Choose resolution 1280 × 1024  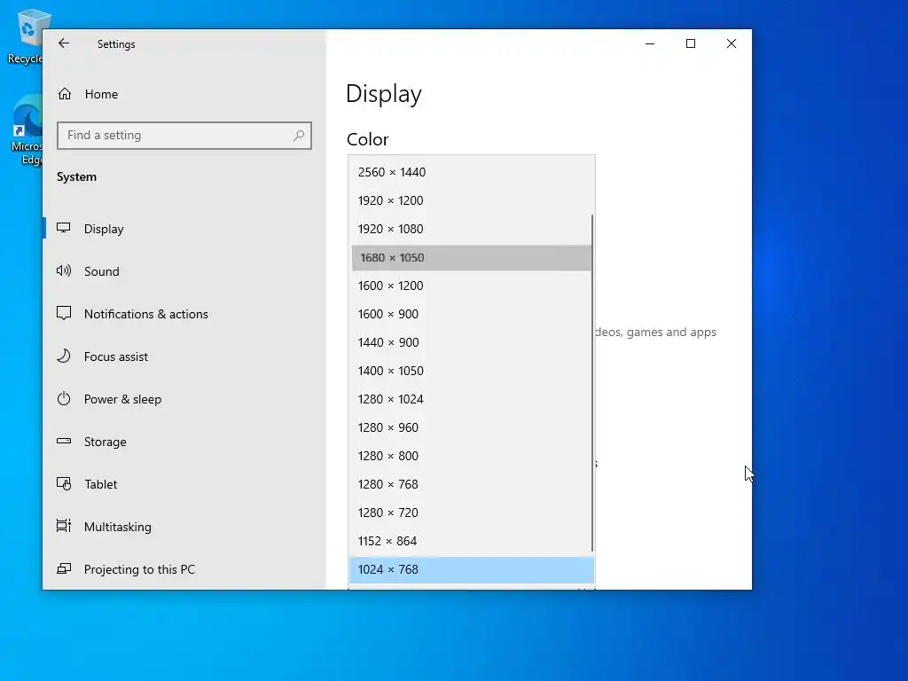point(472,399)
